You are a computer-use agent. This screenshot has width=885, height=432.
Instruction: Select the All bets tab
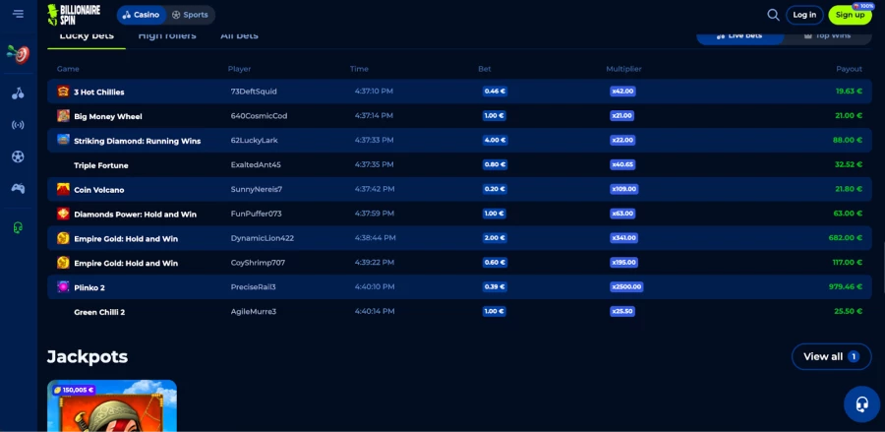point(239,36)
